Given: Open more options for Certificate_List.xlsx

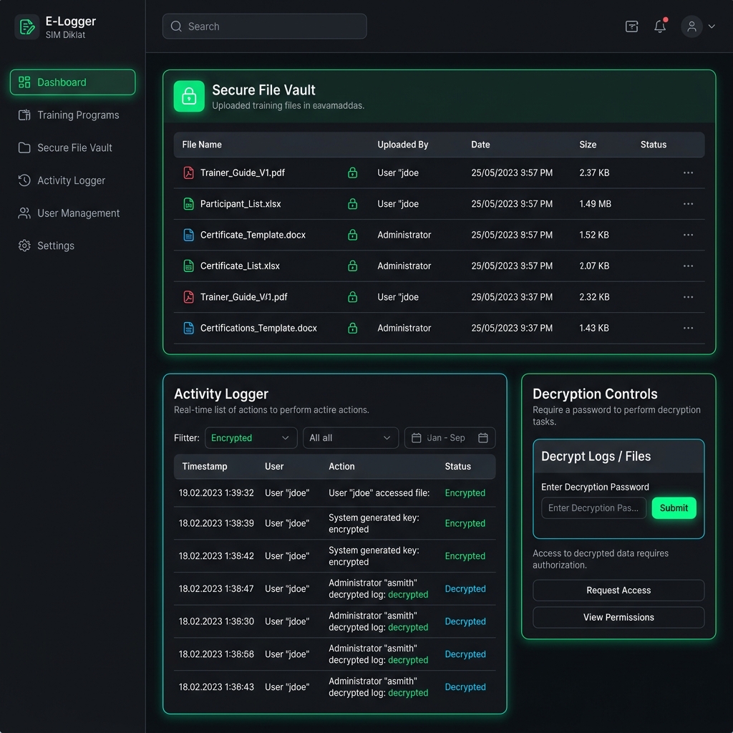Looking at the screenshot, I should point(688,266).
